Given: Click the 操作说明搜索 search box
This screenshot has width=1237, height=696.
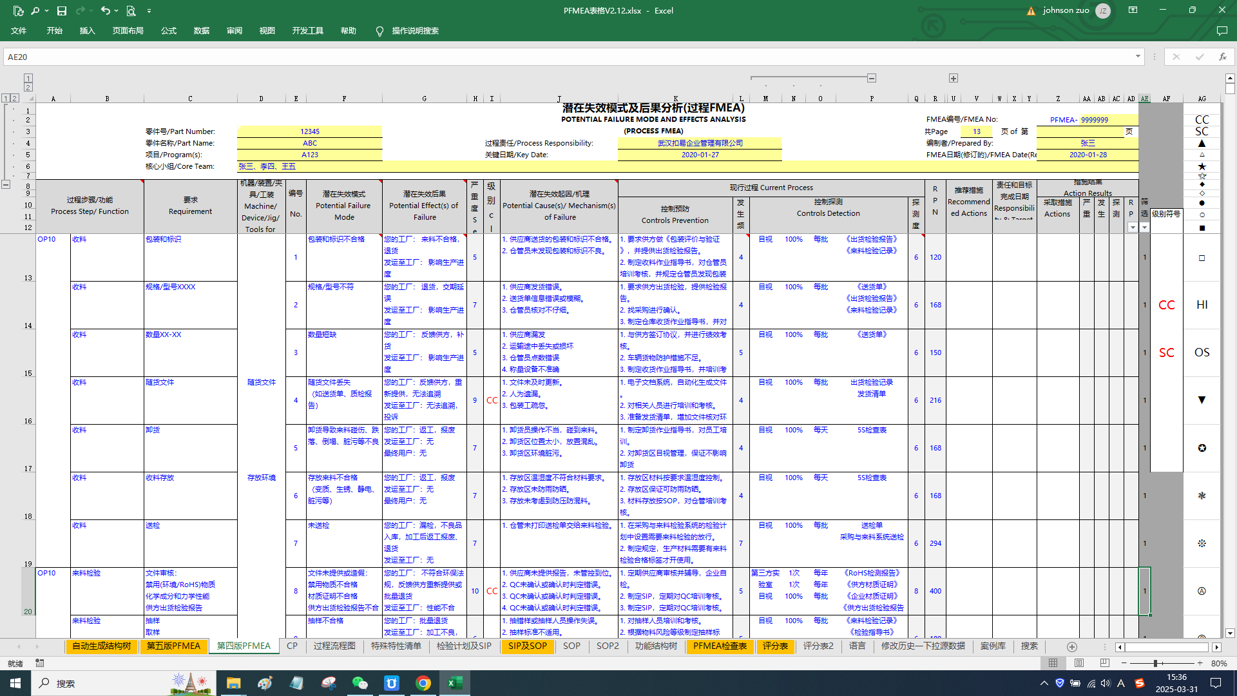Looking at the screenshot, I should click(416, 31).
